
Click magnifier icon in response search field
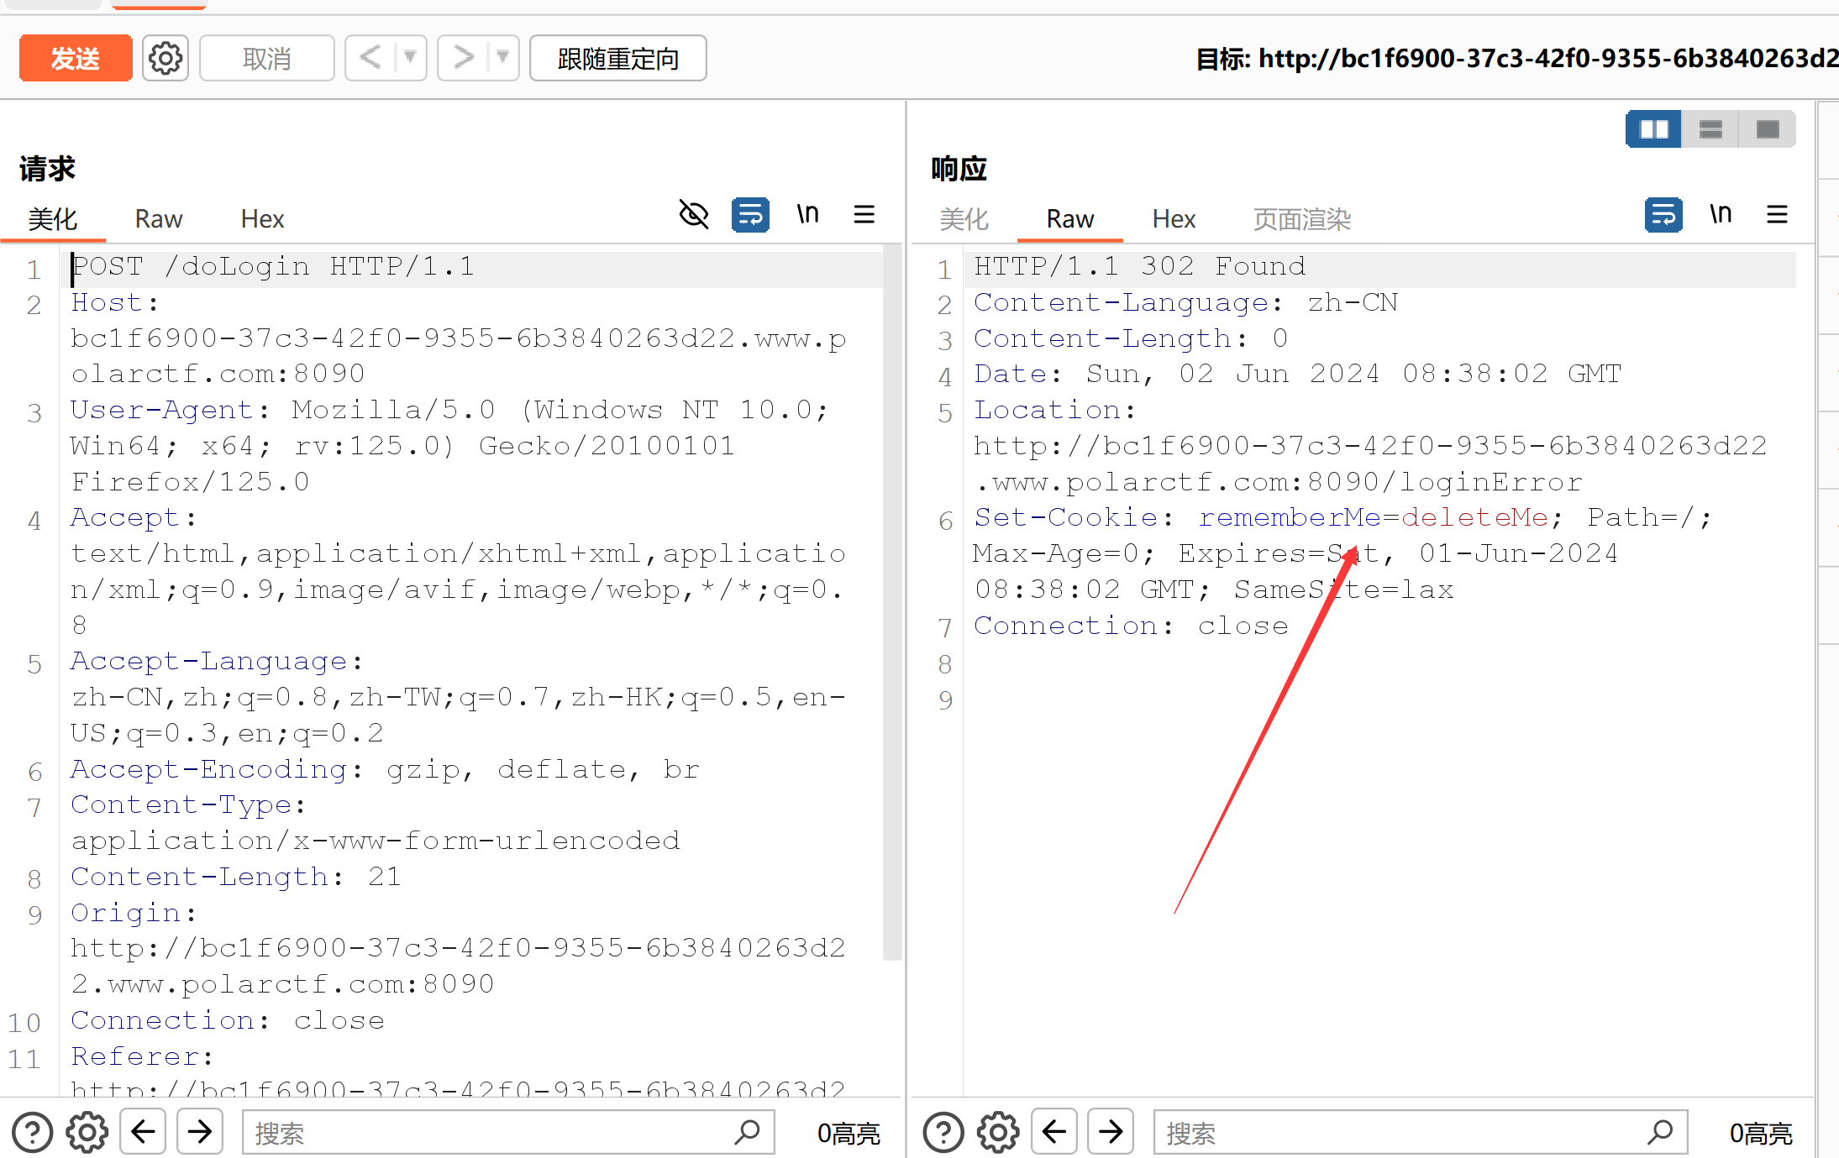point(1660,1132)
